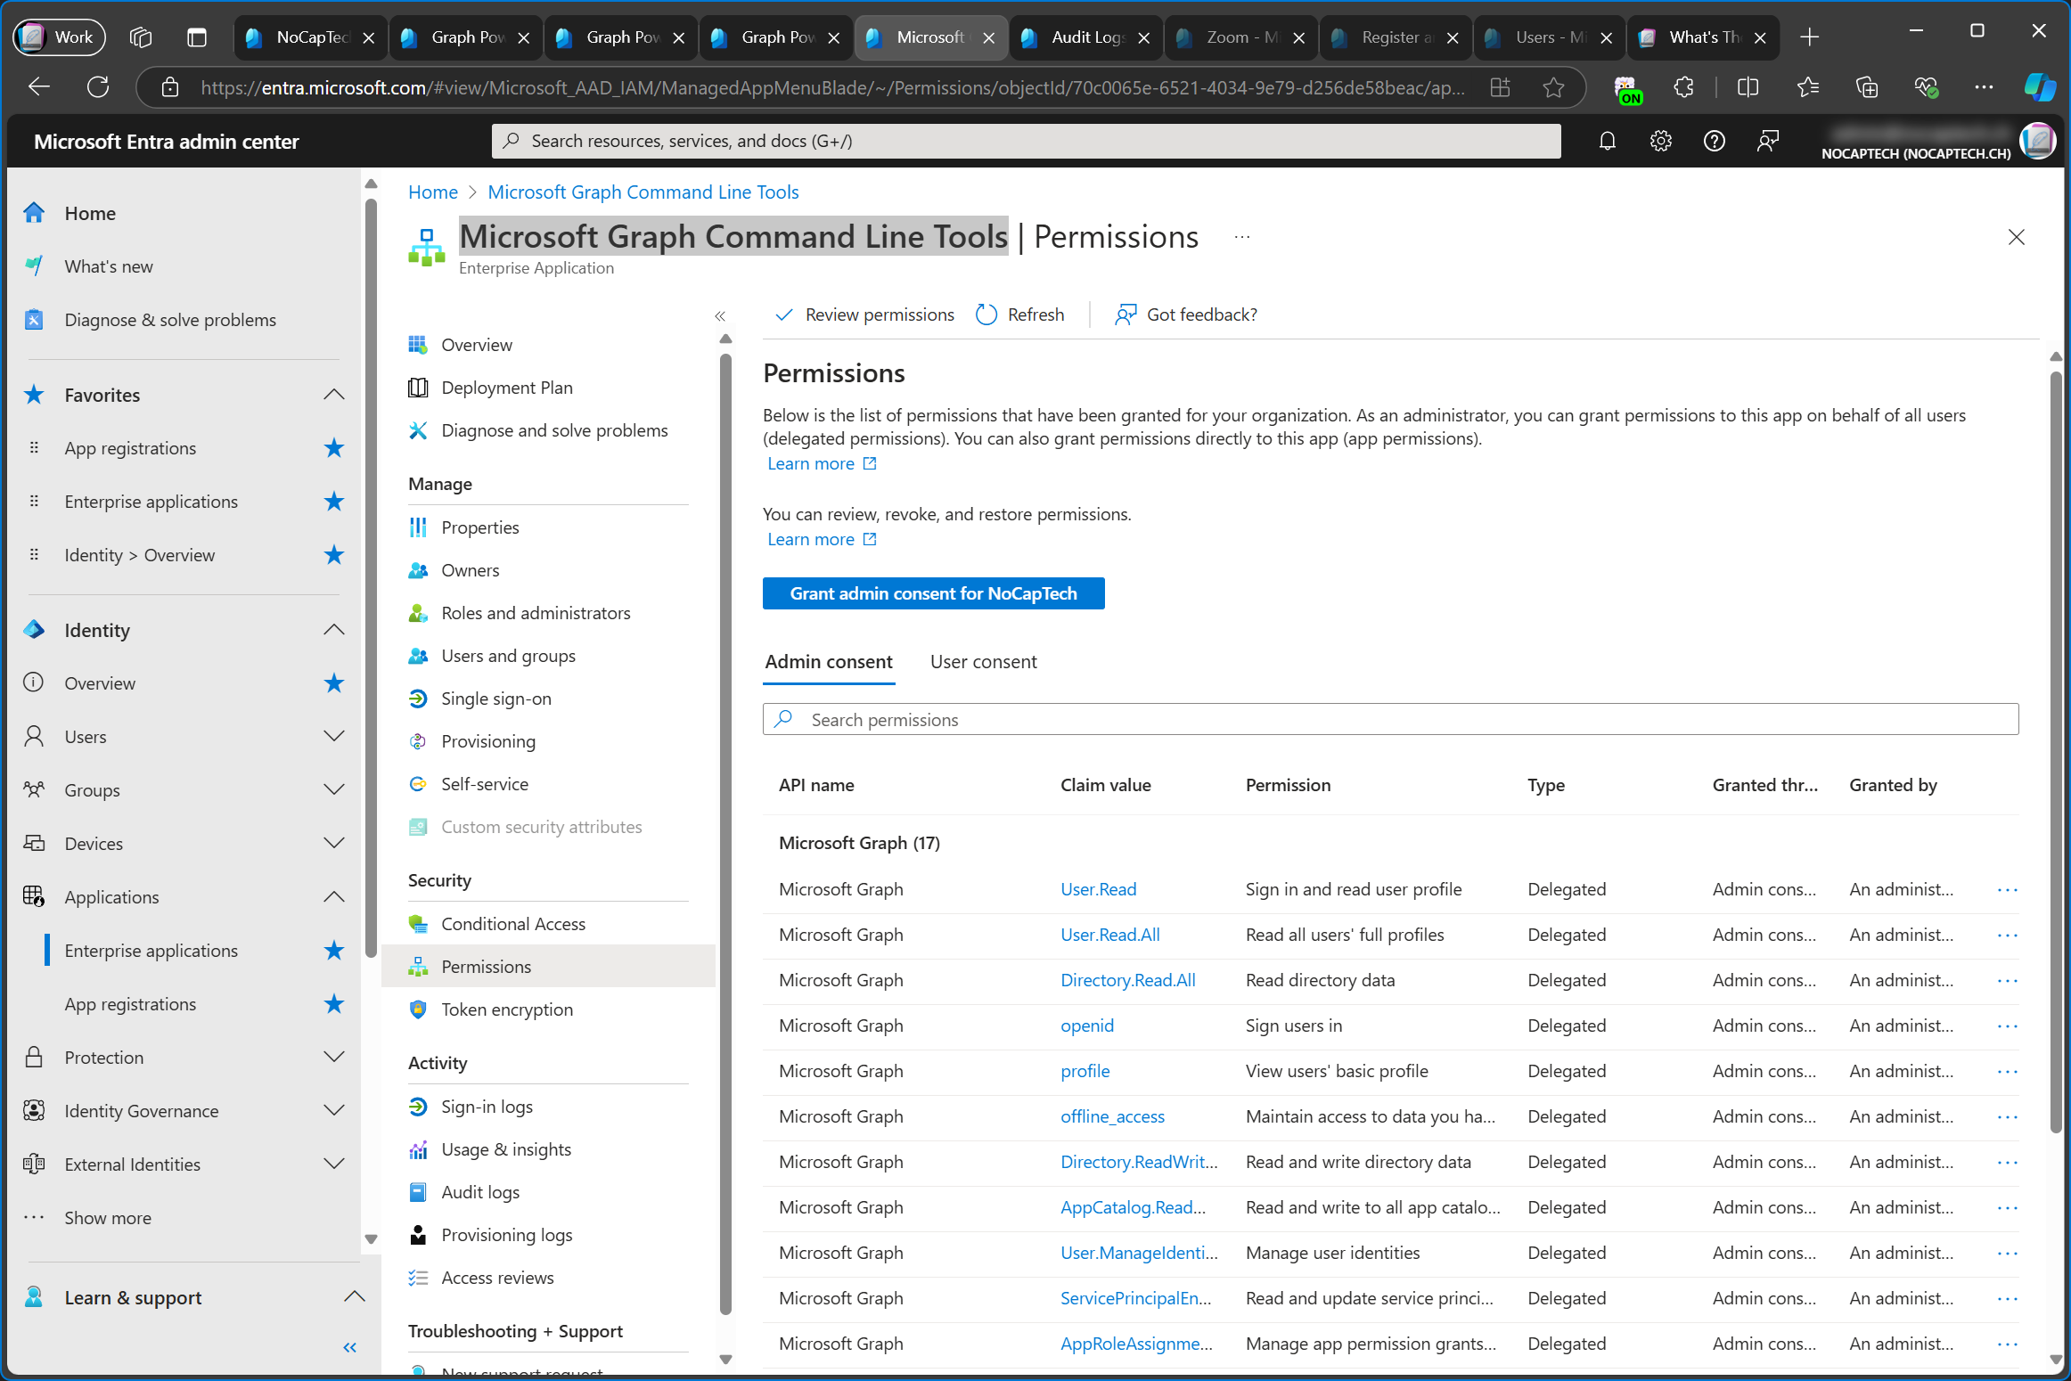Collapse the Identity section
Image resolution: width=2071 pixels, height=1381 pixels.
coord(334,630)
